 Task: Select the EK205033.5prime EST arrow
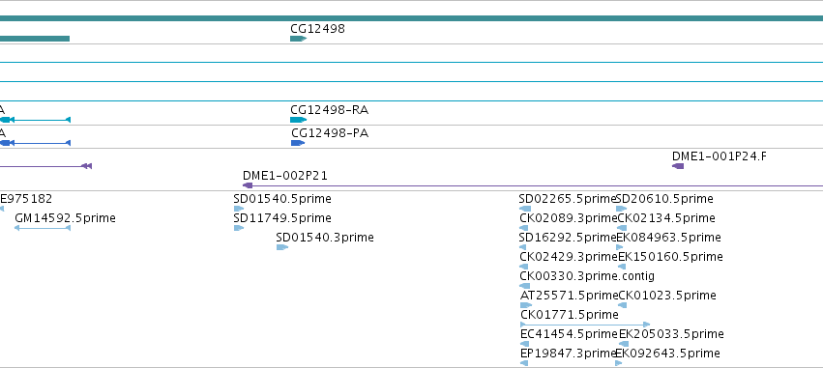[623, 344]
